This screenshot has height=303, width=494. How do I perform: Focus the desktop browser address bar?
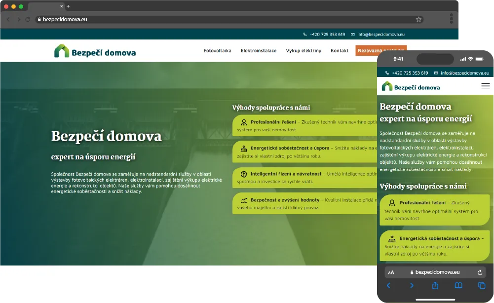(222, 19)
